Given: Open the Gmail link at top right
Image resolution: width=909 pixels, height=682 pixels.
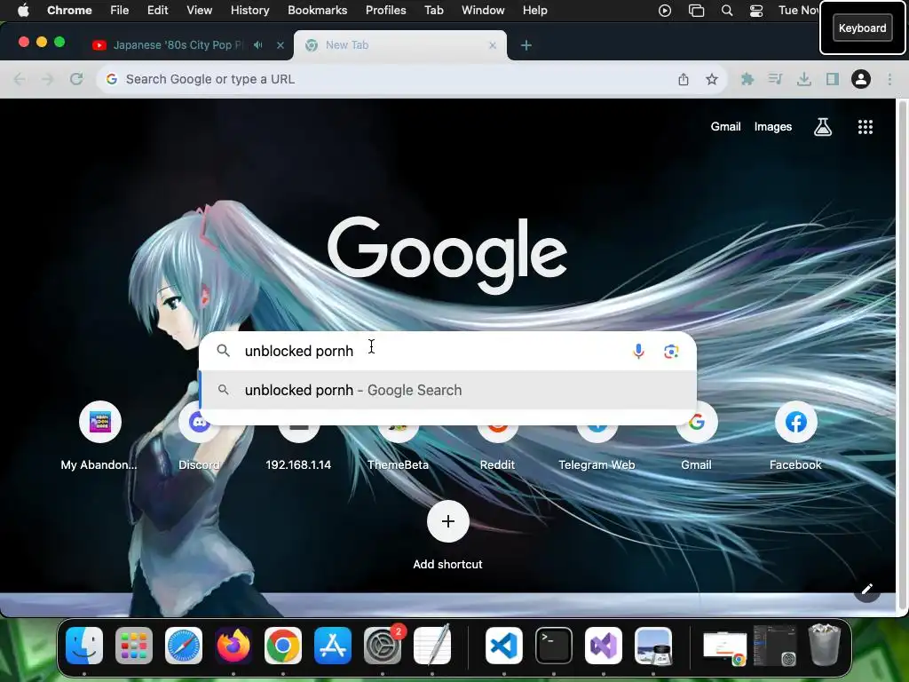Looking at the screenshot, I should pyautogui.click(x=725, y=126).
